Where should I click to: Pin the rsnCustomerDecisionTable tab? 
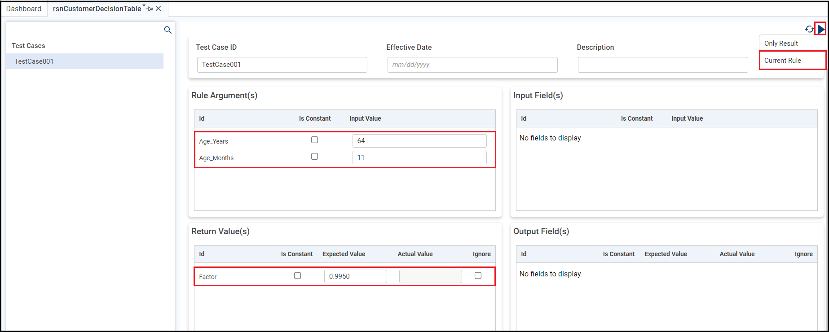tap(150, 9)
